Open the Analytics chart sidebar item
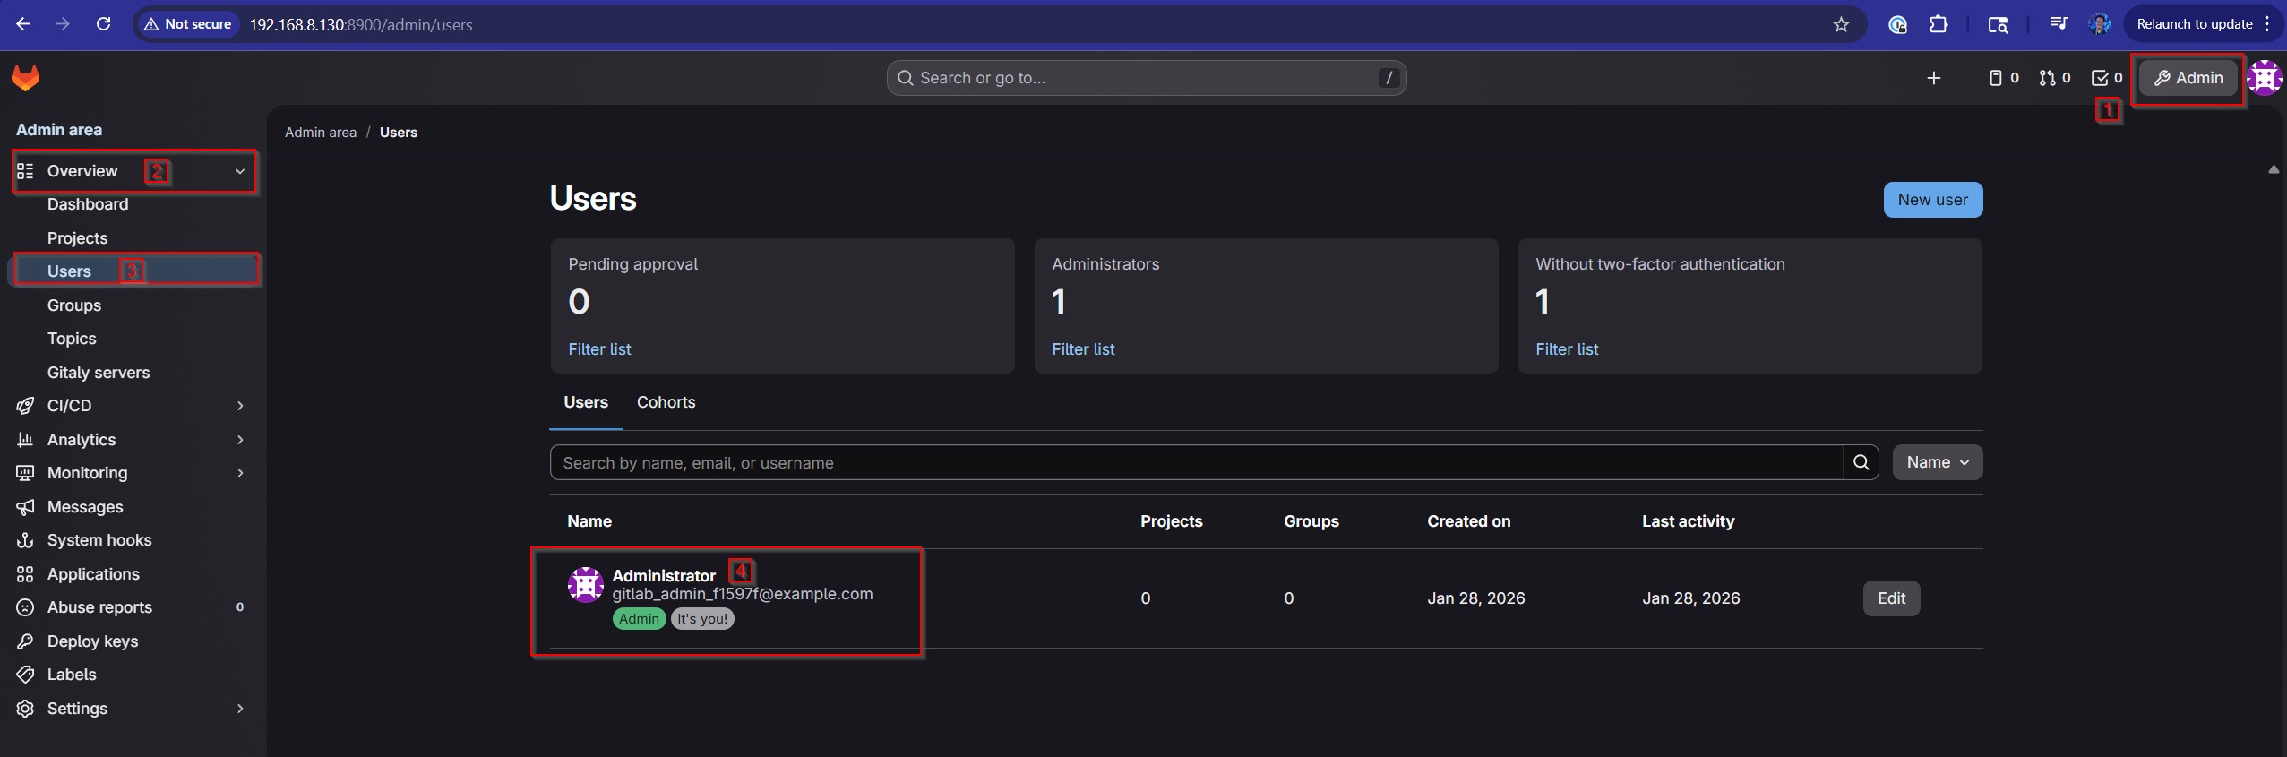 131,440
